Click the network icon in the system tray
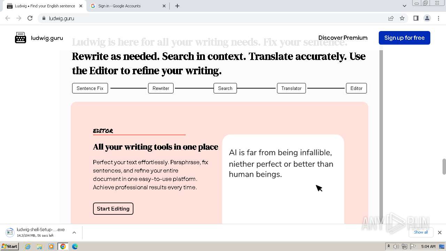This screenshot has width=446, height=251. coord(405,246)
